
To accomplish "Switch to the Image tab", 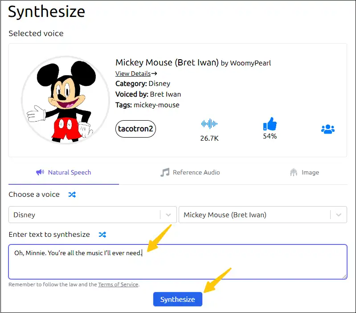I will point(304,172).
